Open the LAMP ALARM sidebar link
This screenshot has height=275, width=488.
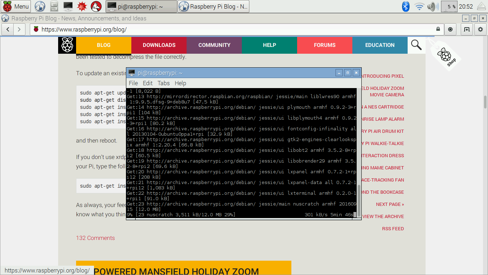pyautogui.click(x=383, y=119)
